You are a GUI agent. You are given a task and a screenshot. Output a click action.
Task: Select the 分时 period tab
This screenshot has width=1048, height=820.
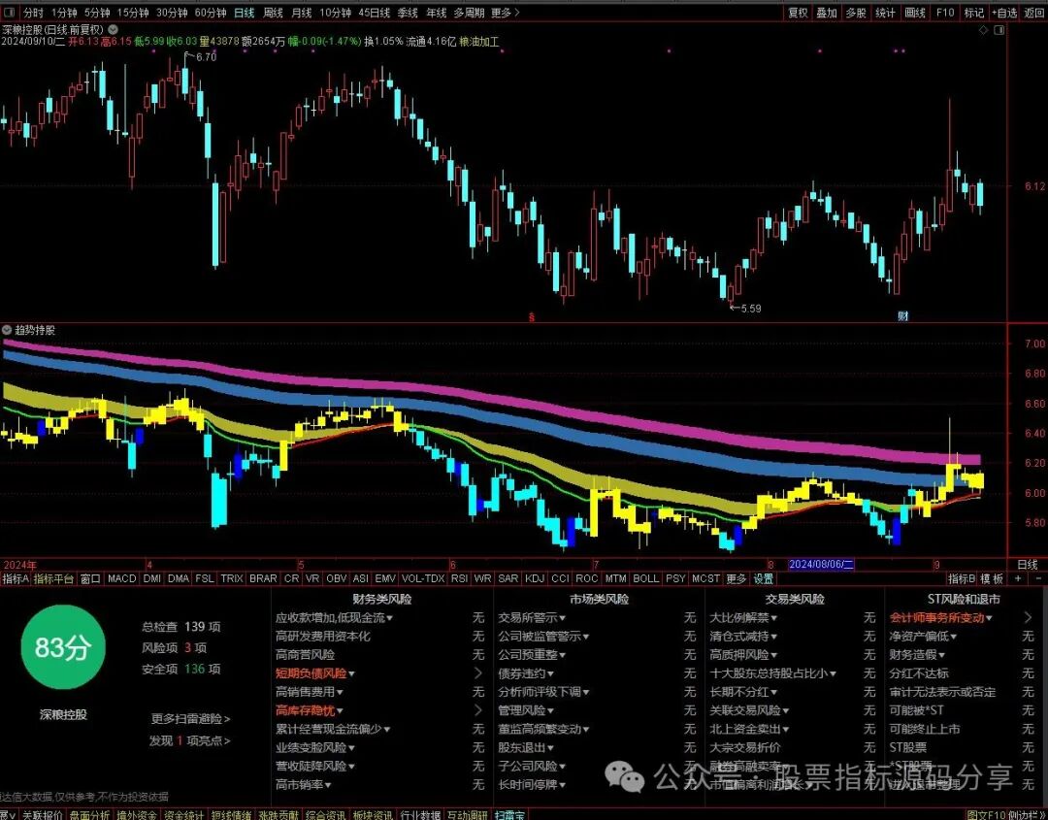(x=33, y=13)
